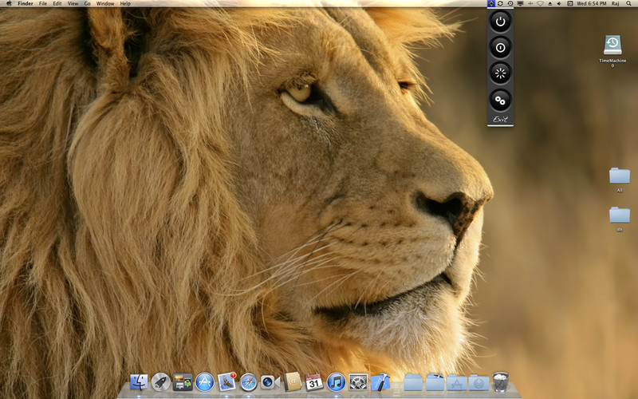The width and height of the screenshot is (638, 399).
Task: Click the double-gear settings button in the popup
Action: 500,100
